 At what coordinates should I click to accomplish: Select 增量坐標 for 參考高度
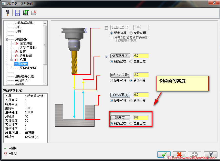[x=131, y=61]
